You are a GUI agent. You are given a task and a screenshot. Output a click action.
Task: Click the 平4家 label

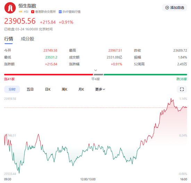click(95, 79)
